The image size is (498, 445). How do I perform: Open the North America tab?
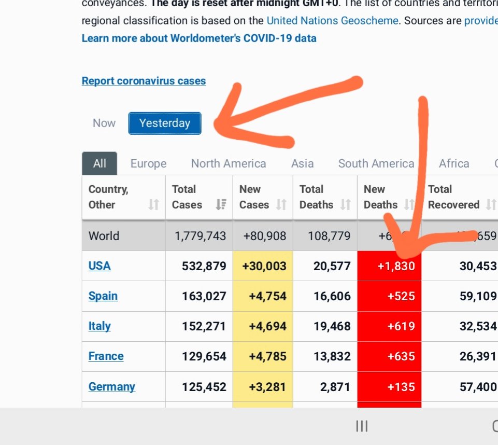coord(229,164)
